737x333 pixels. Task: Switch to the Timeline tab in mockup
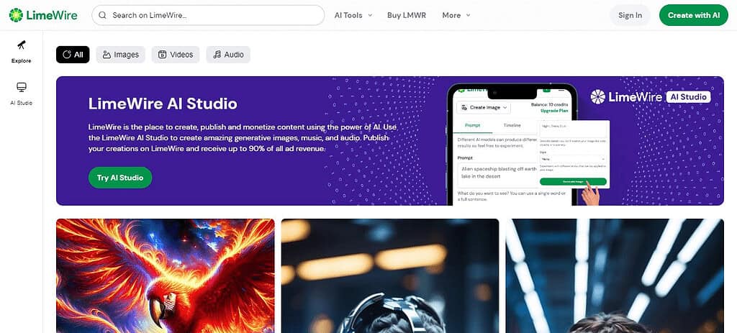512,125
